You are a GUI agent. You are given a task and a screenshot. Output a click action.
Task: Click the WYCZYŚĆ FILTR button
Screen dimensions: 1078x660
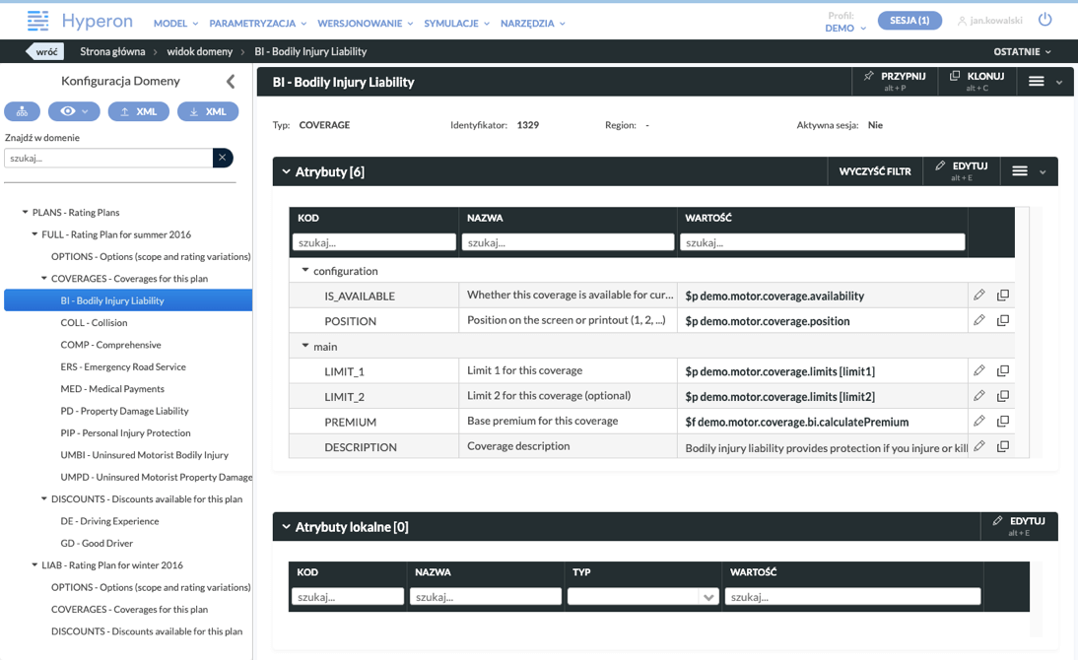pos(874,171)
